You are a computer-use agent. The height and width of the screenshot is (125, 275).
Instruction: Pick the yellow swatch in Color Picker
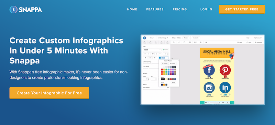pos(164,70)
